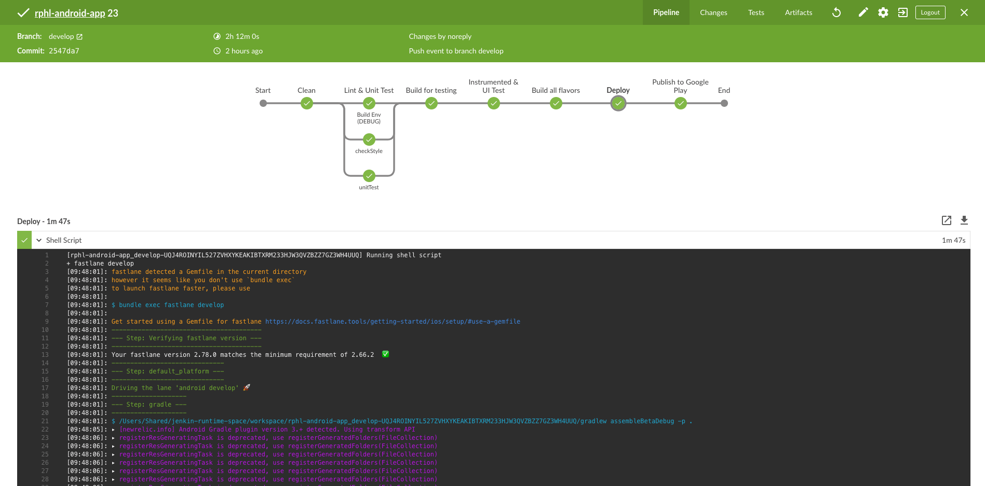Screen dimensions: 985x486
Task: Click the 'Changes by noreply' text
Action: 440,36
